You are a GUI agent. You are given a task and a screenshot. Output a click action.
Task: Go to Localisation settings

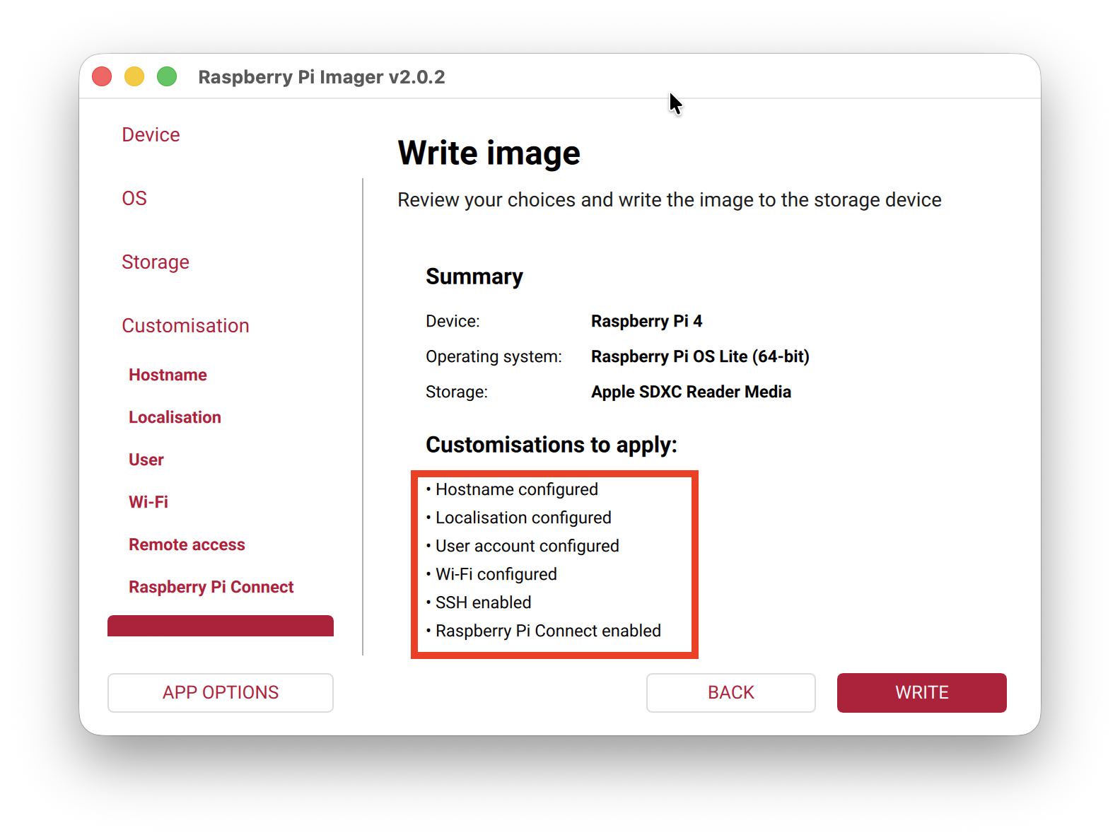click(175, 417)
